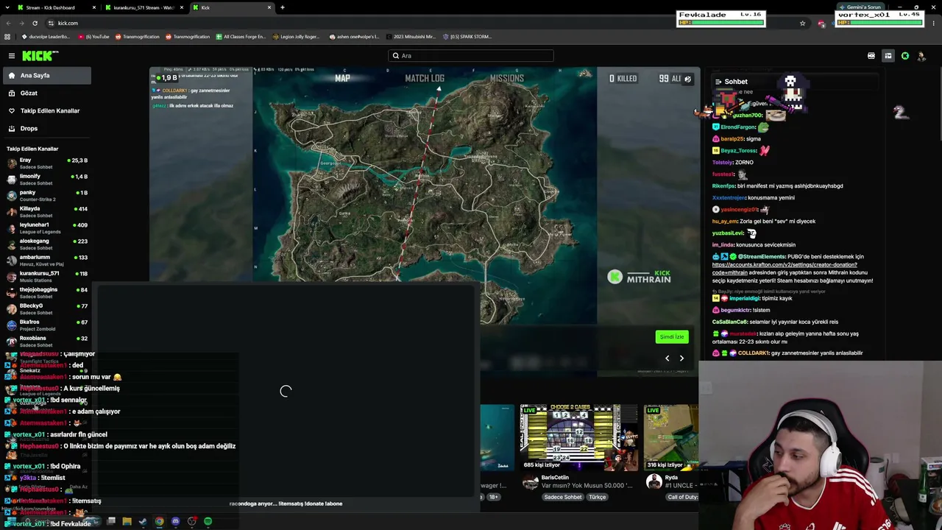Open the Kick dashboard icon in header
The image size is (942, 530).
point(888,56)
